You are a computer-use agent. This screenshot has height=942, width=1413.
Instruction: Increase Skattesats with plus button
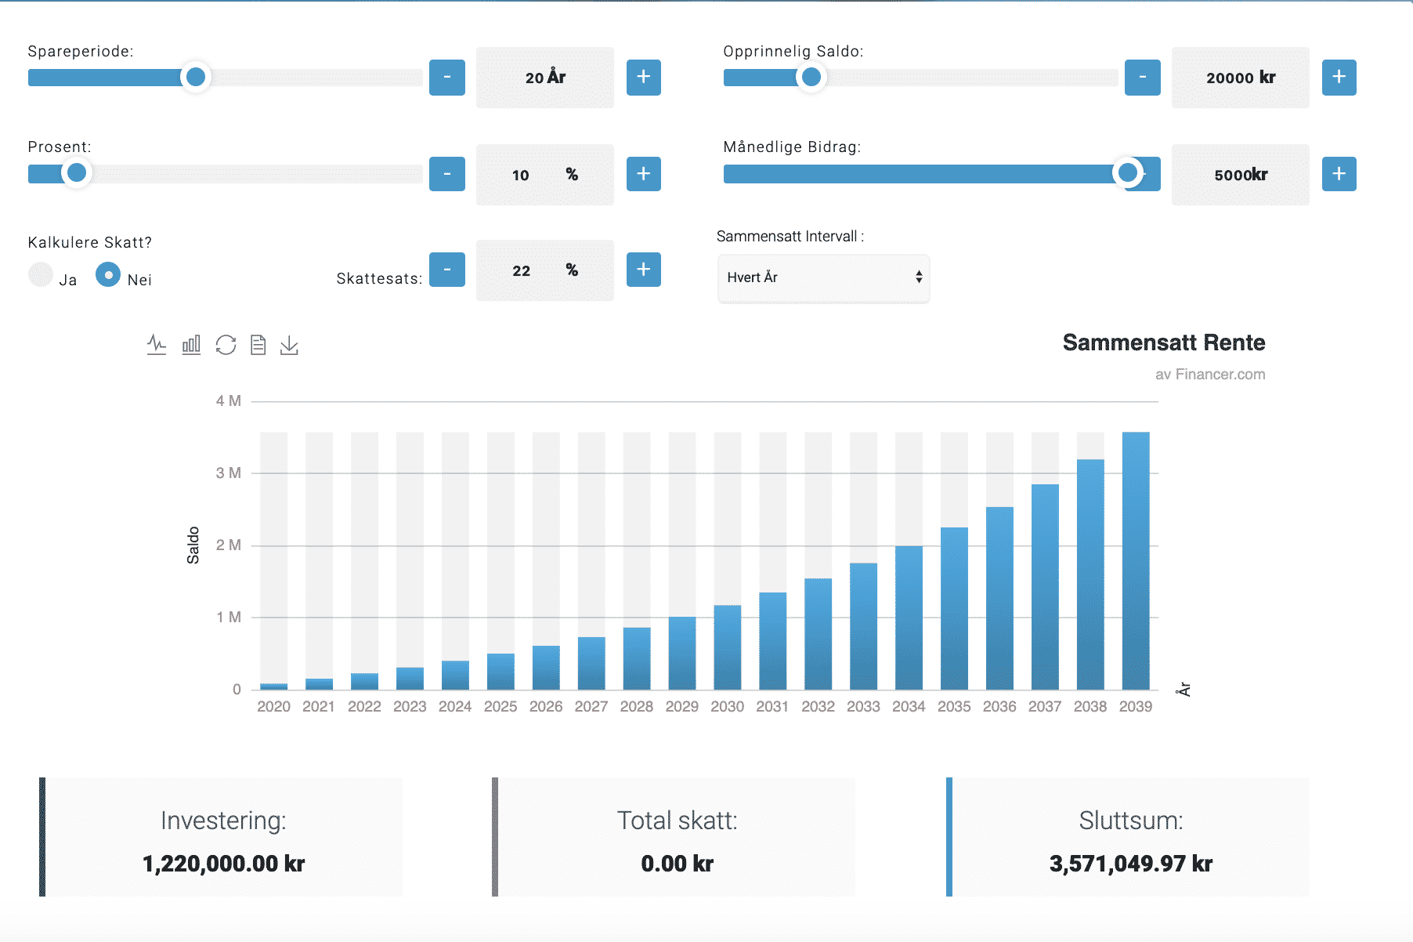[643, 270]
